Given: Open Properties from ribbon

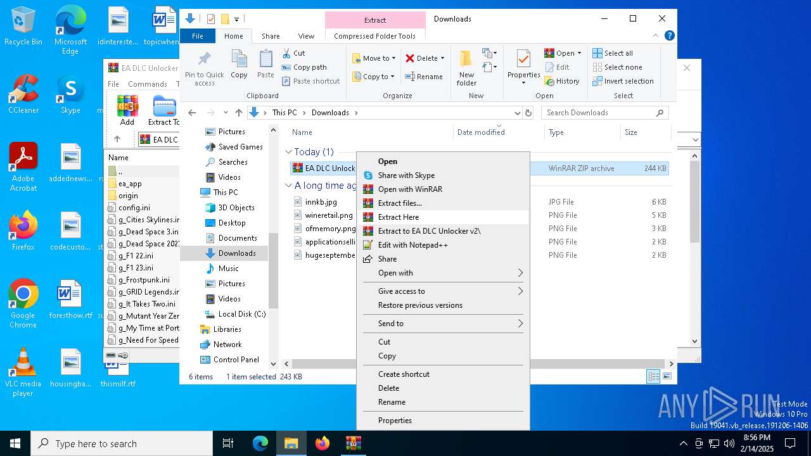Looking at the screenshot, I should [x=523, y=67].
